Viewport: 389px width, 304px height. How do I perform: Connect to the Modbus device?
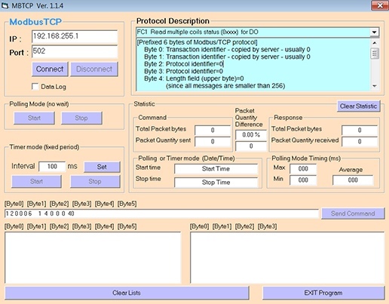click(x=50, y=69)
